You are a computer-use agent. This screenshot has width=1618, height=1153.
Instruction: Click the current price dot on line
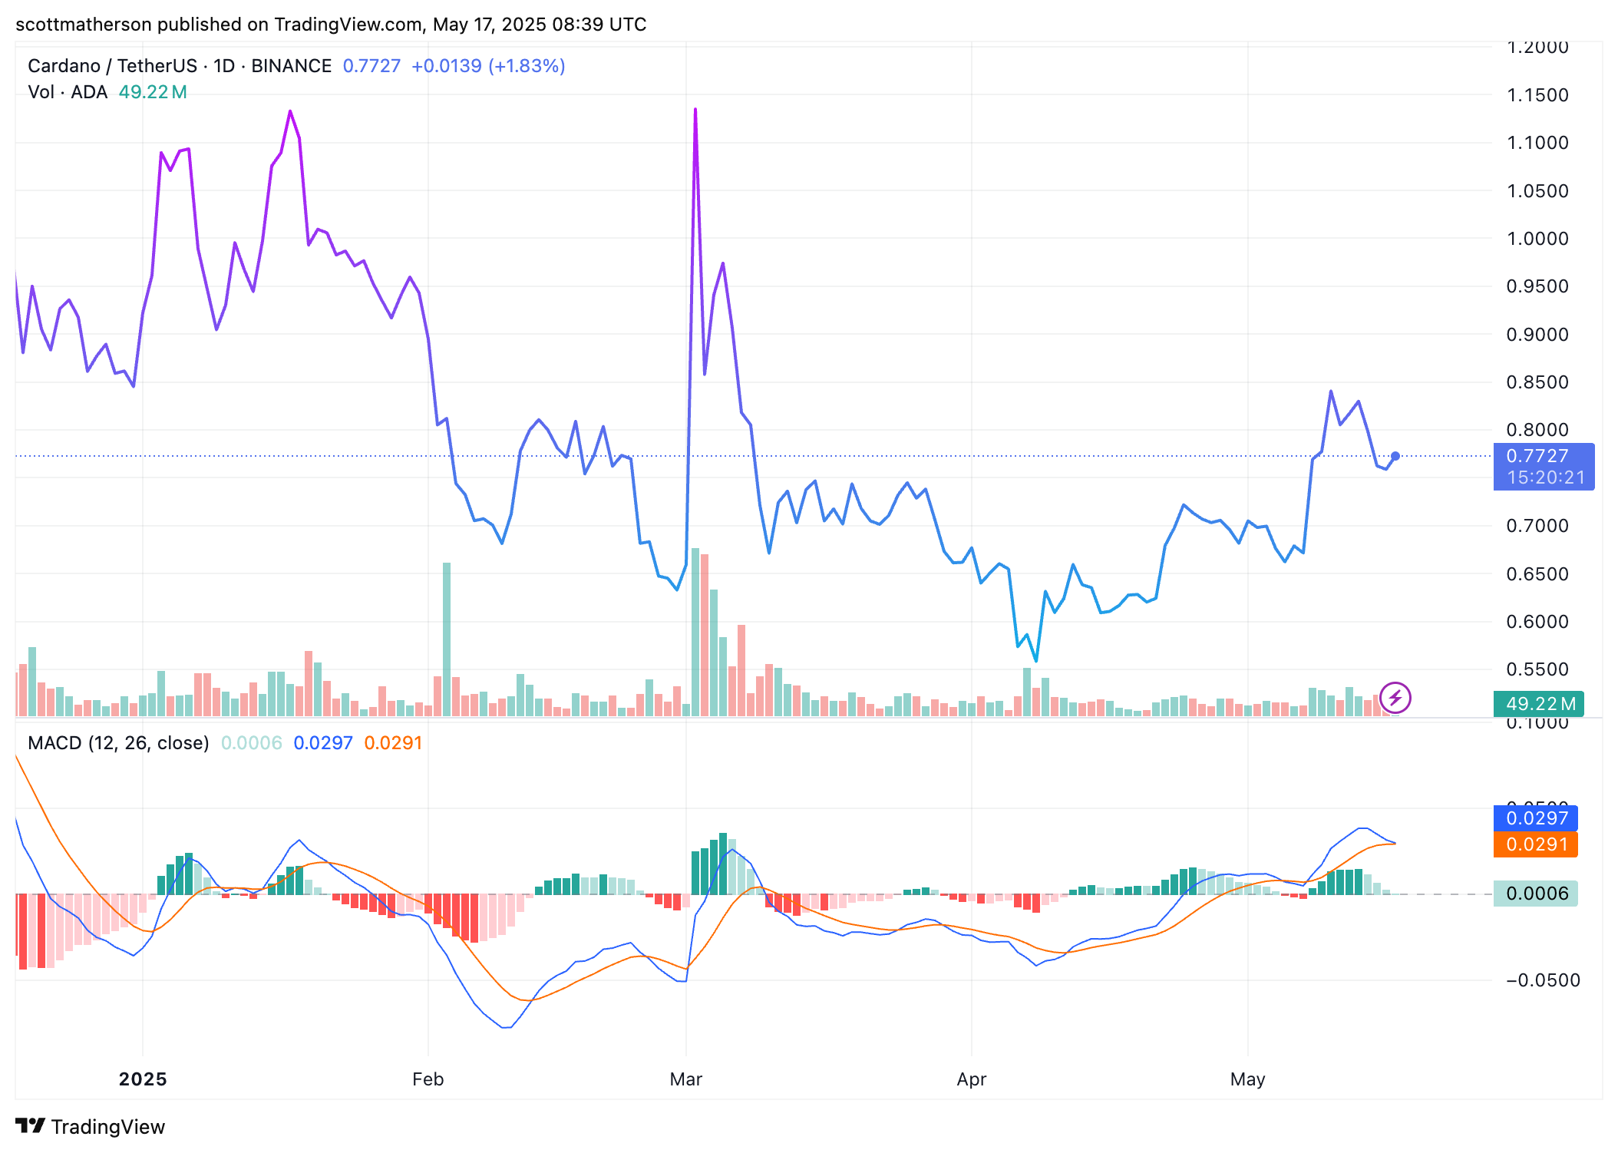tap(1395, 456)
